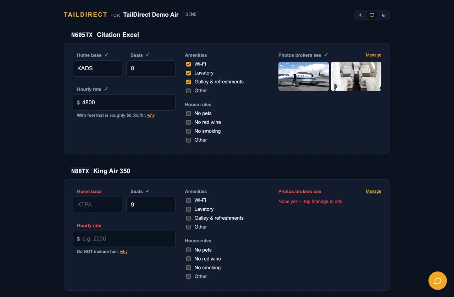Open the why link under $6,550/hr note
The image size is (454, 297).
coord(151,115)
